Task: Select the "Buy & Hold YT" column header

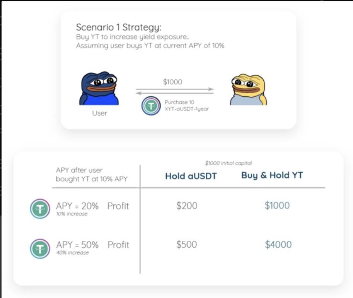Action: (272, 175)
